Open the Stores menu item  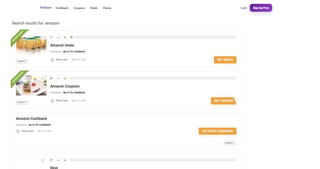coord(107,8)
